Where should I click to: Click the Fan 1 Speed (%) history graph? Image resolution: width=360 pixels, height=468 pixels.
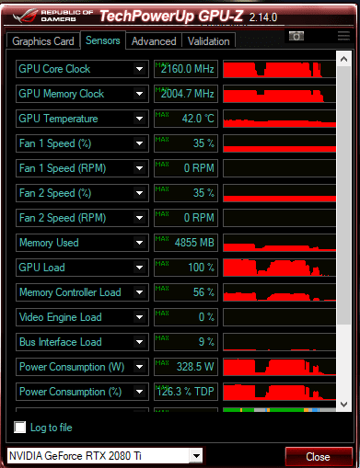(279, 143)
